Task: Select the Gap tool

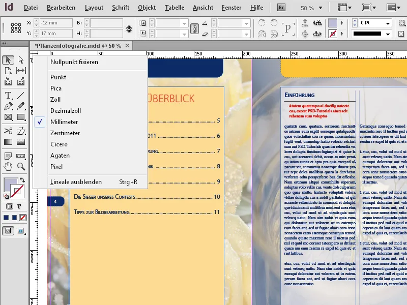Action: point(21,71)
